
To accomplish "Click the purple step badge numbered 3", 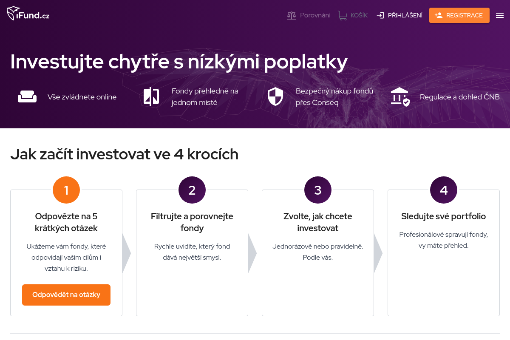I will [318, 190].
